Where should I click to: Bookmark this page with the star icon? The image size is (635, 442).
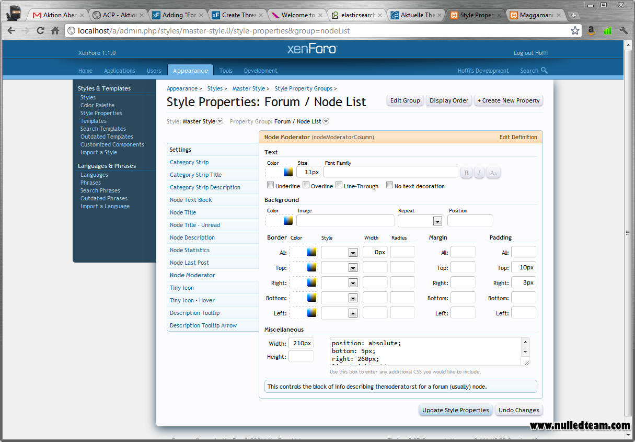(x=575, y=30)
